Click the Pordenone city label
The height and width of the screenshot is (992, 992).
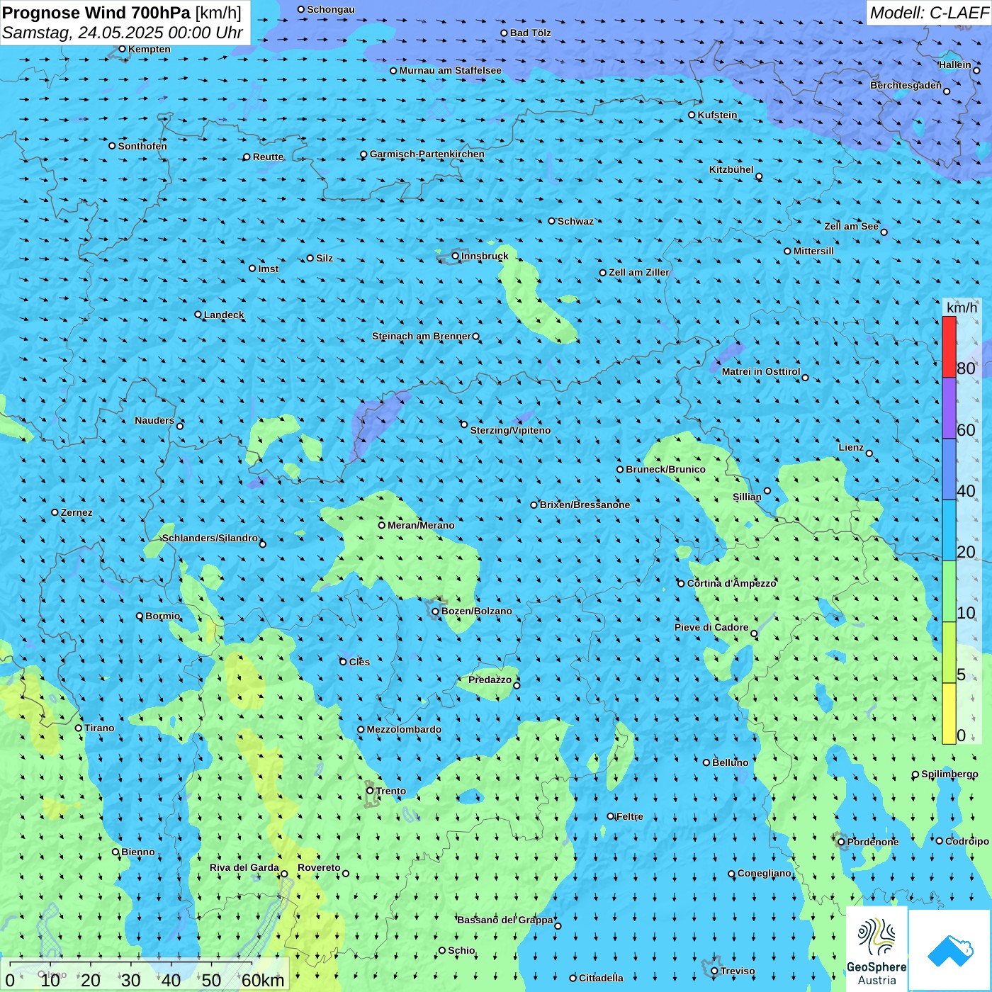click(x=873, y=842)
